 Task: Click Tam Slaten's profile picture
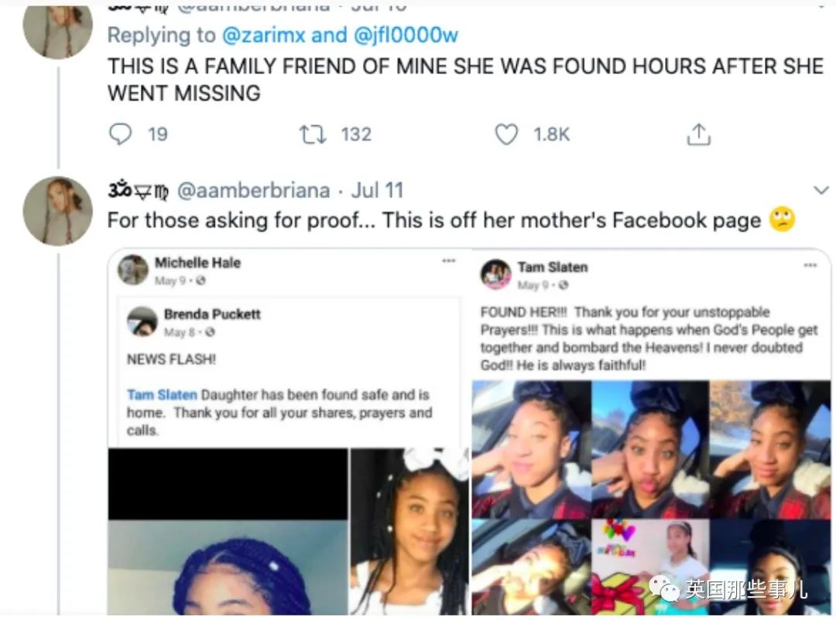[495, 274]
